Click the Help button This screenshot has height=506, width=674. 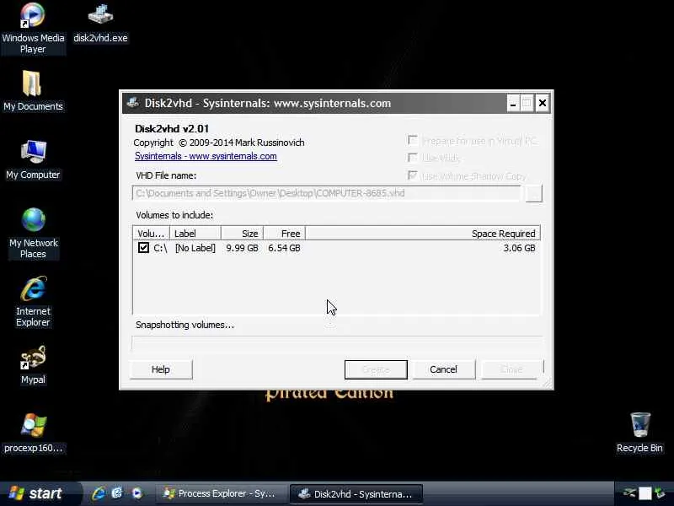(x=161, y=369)
